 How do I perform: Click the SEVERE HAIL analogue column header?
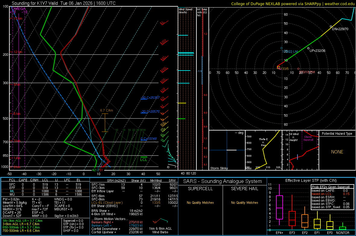244,189
